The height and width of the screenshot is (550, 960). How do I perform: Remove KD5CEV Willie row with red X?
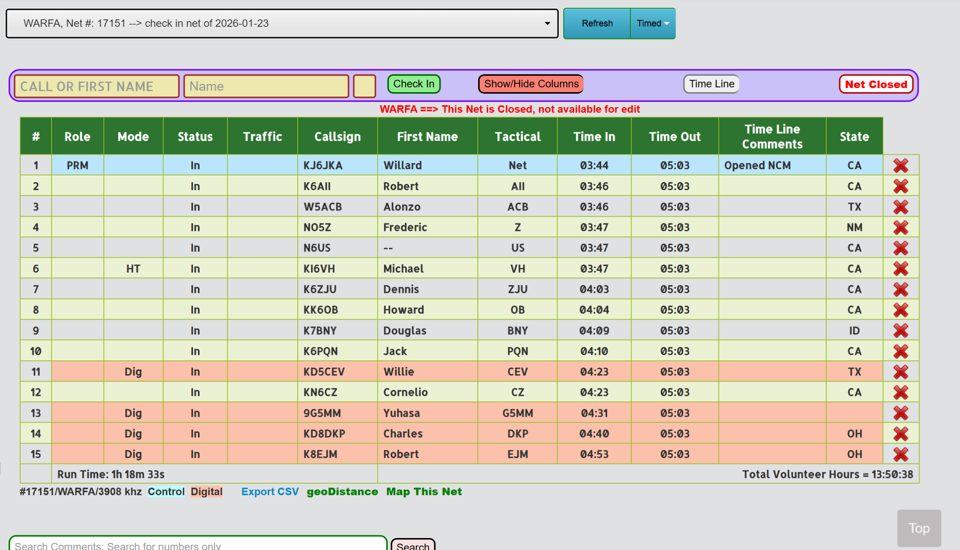[901, 372]
